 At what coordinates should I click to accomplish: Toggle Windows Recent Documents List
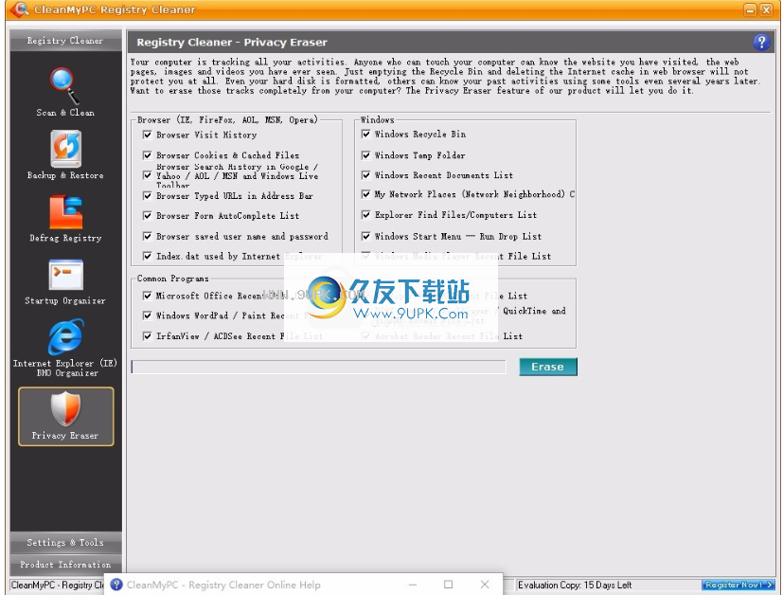[x=366, y=175]
